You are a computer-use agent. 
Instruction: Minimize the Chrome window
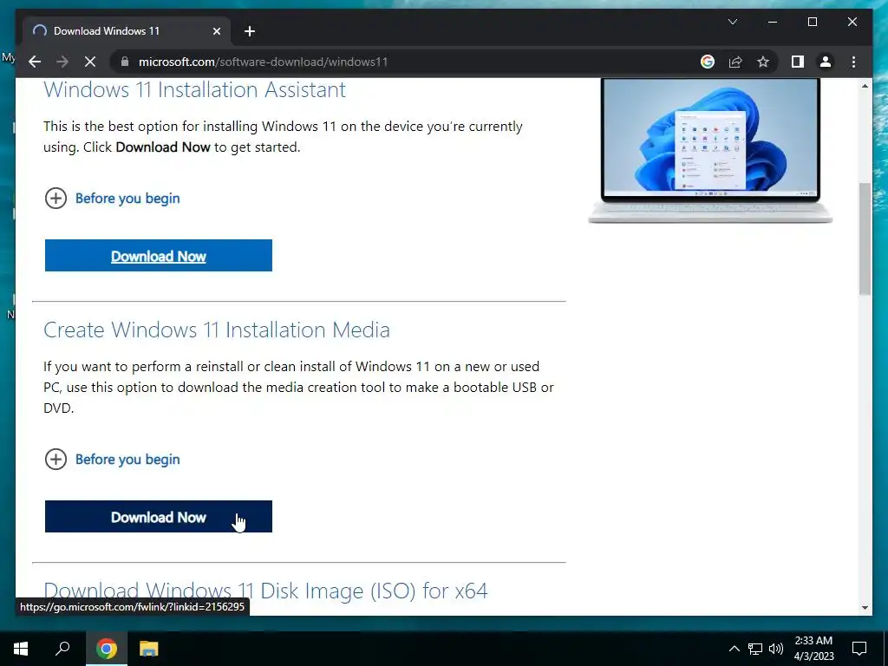(x=773, y=22)
